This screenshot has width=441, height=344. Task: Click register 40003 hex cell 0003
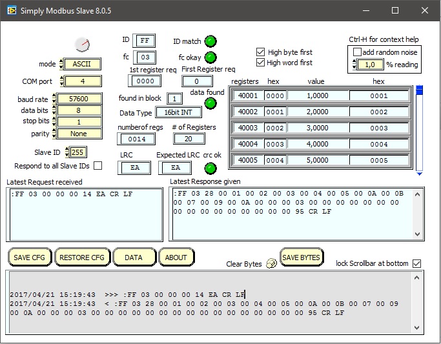tap(379, 128)
